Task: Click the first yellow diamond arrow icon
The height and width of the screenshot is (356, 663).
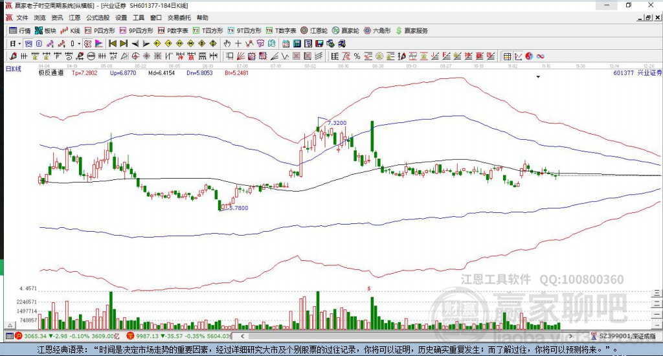Action: 157,43
